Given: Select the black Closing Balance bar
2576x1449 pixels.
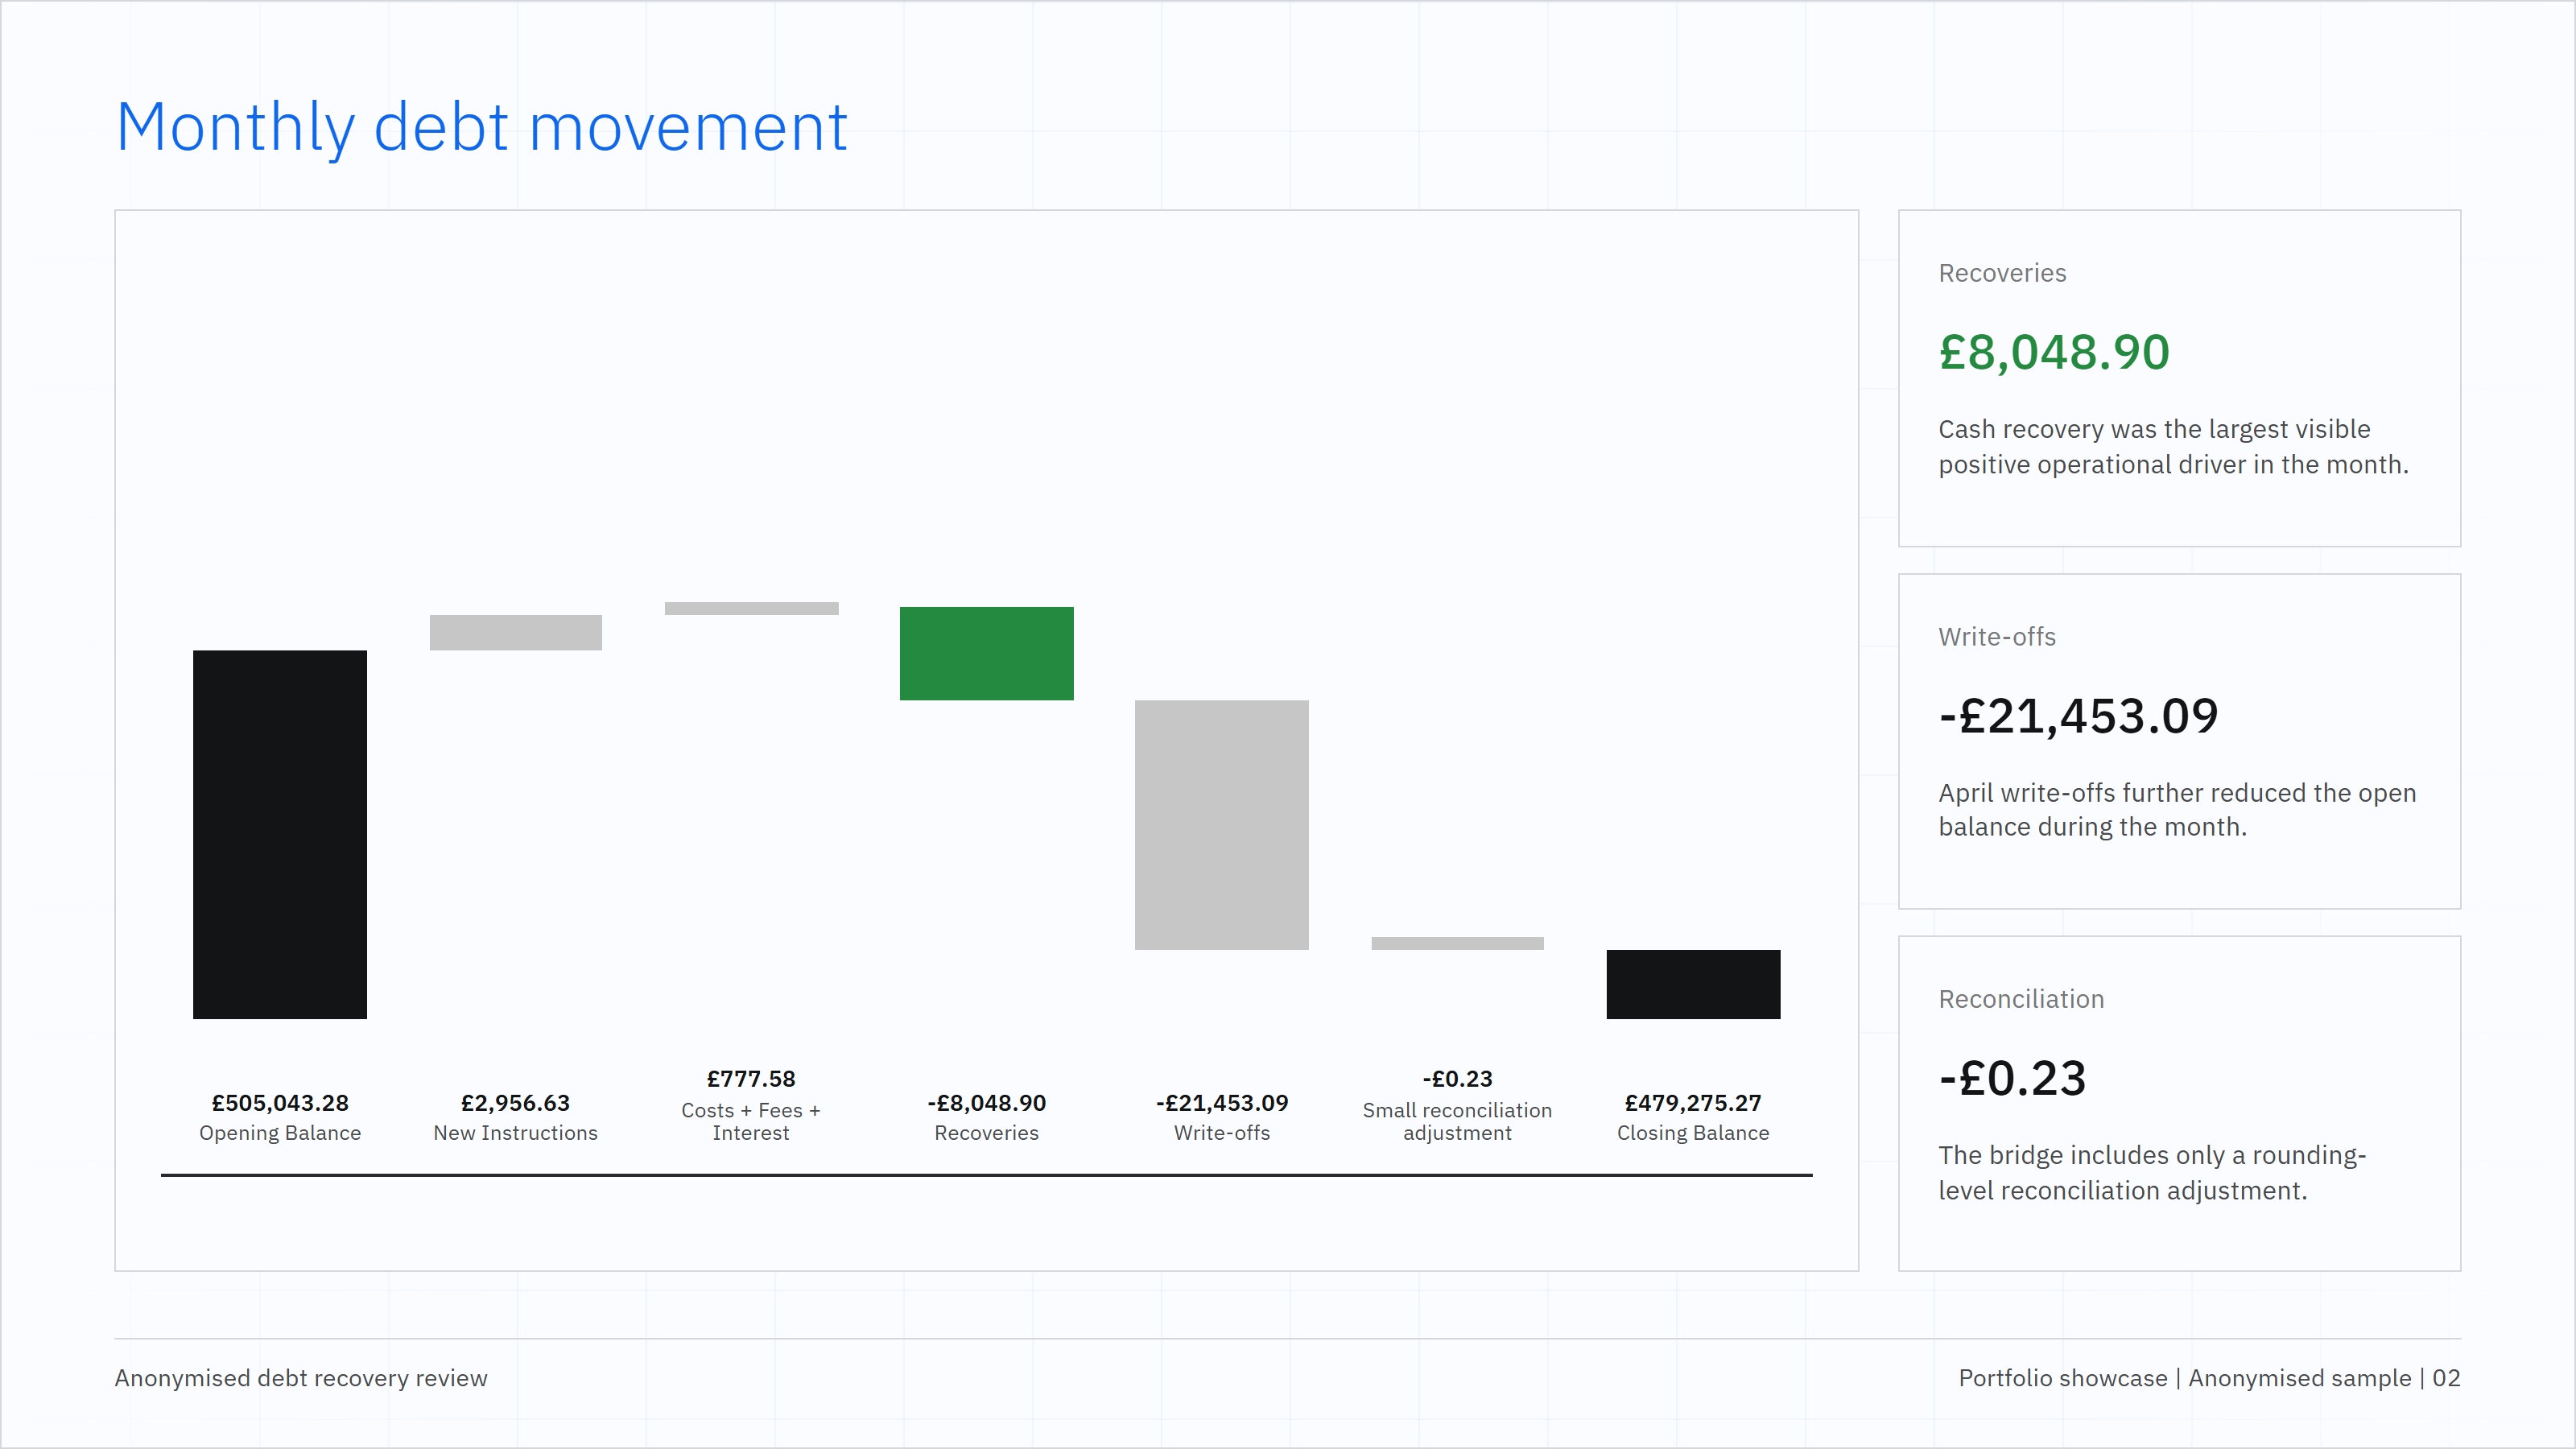Looking at the screenshot, I should click(1693, 984).
